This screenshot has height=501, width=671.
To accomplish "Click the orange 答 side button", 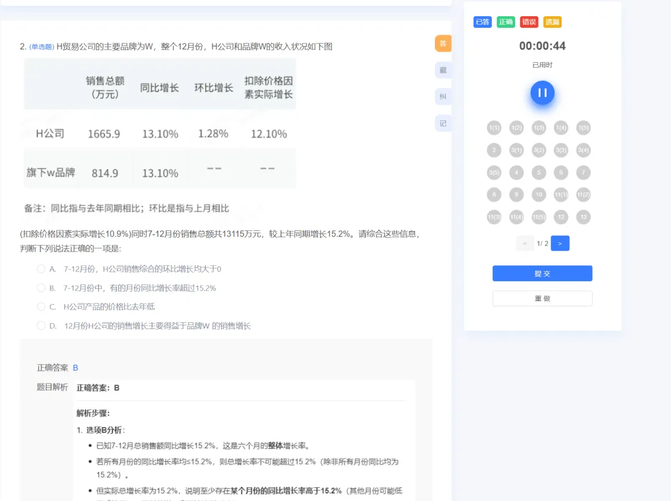I will click(x=443, y=43).
